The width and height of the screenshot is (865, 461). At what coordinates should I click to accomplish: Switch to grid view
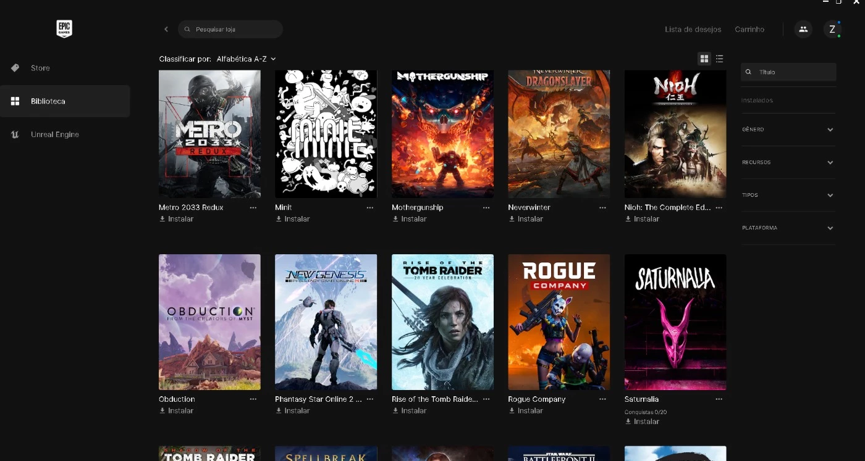coord(704,59)
